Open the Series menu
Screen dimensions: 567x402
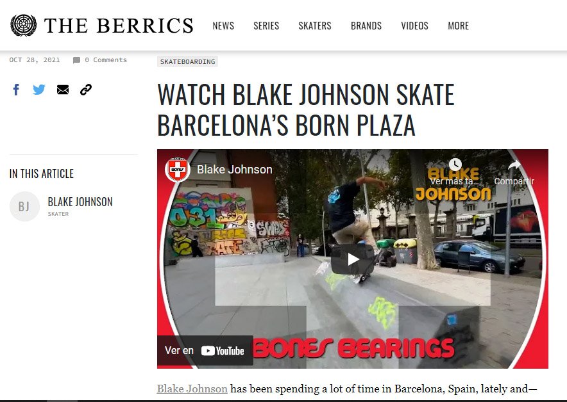tap(266, 26)
